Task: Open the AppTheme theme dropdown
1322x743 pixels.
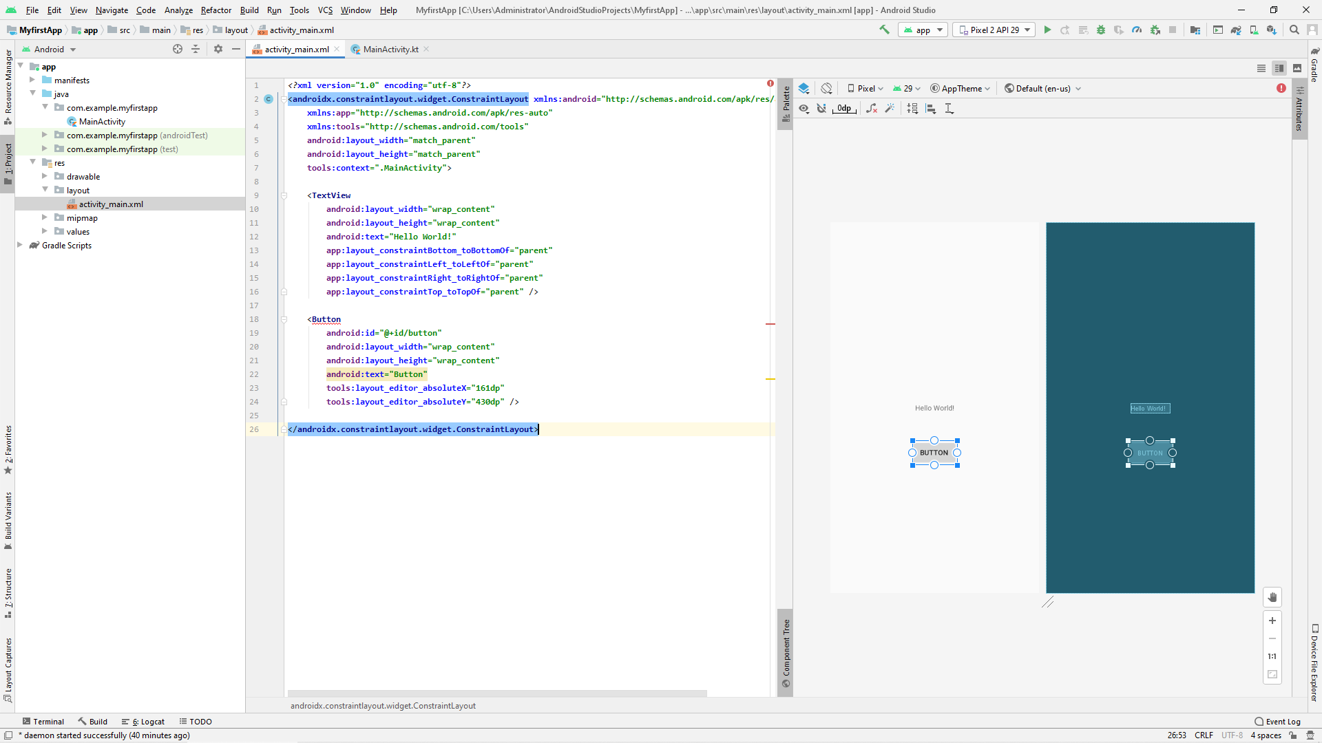Action: coord(961,88)
